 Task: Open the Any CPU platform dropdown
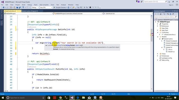46,7
